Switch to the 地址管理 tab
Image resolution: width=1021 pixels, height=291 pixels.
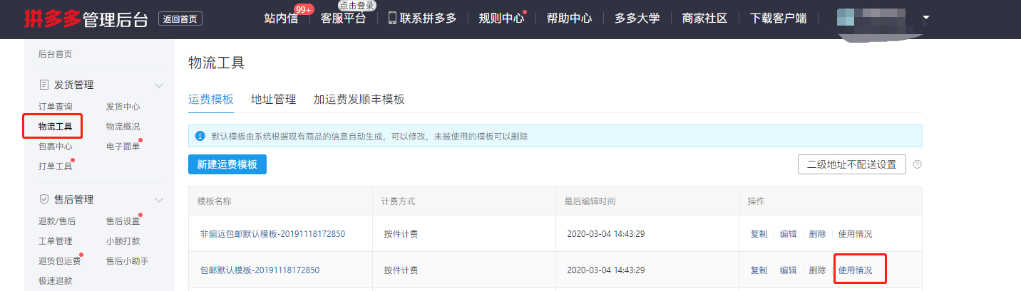coord(273,99)
